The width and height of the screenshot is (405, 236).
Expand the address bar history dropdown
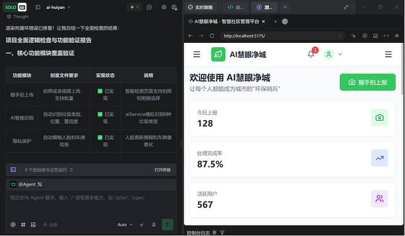pos(339,36)
